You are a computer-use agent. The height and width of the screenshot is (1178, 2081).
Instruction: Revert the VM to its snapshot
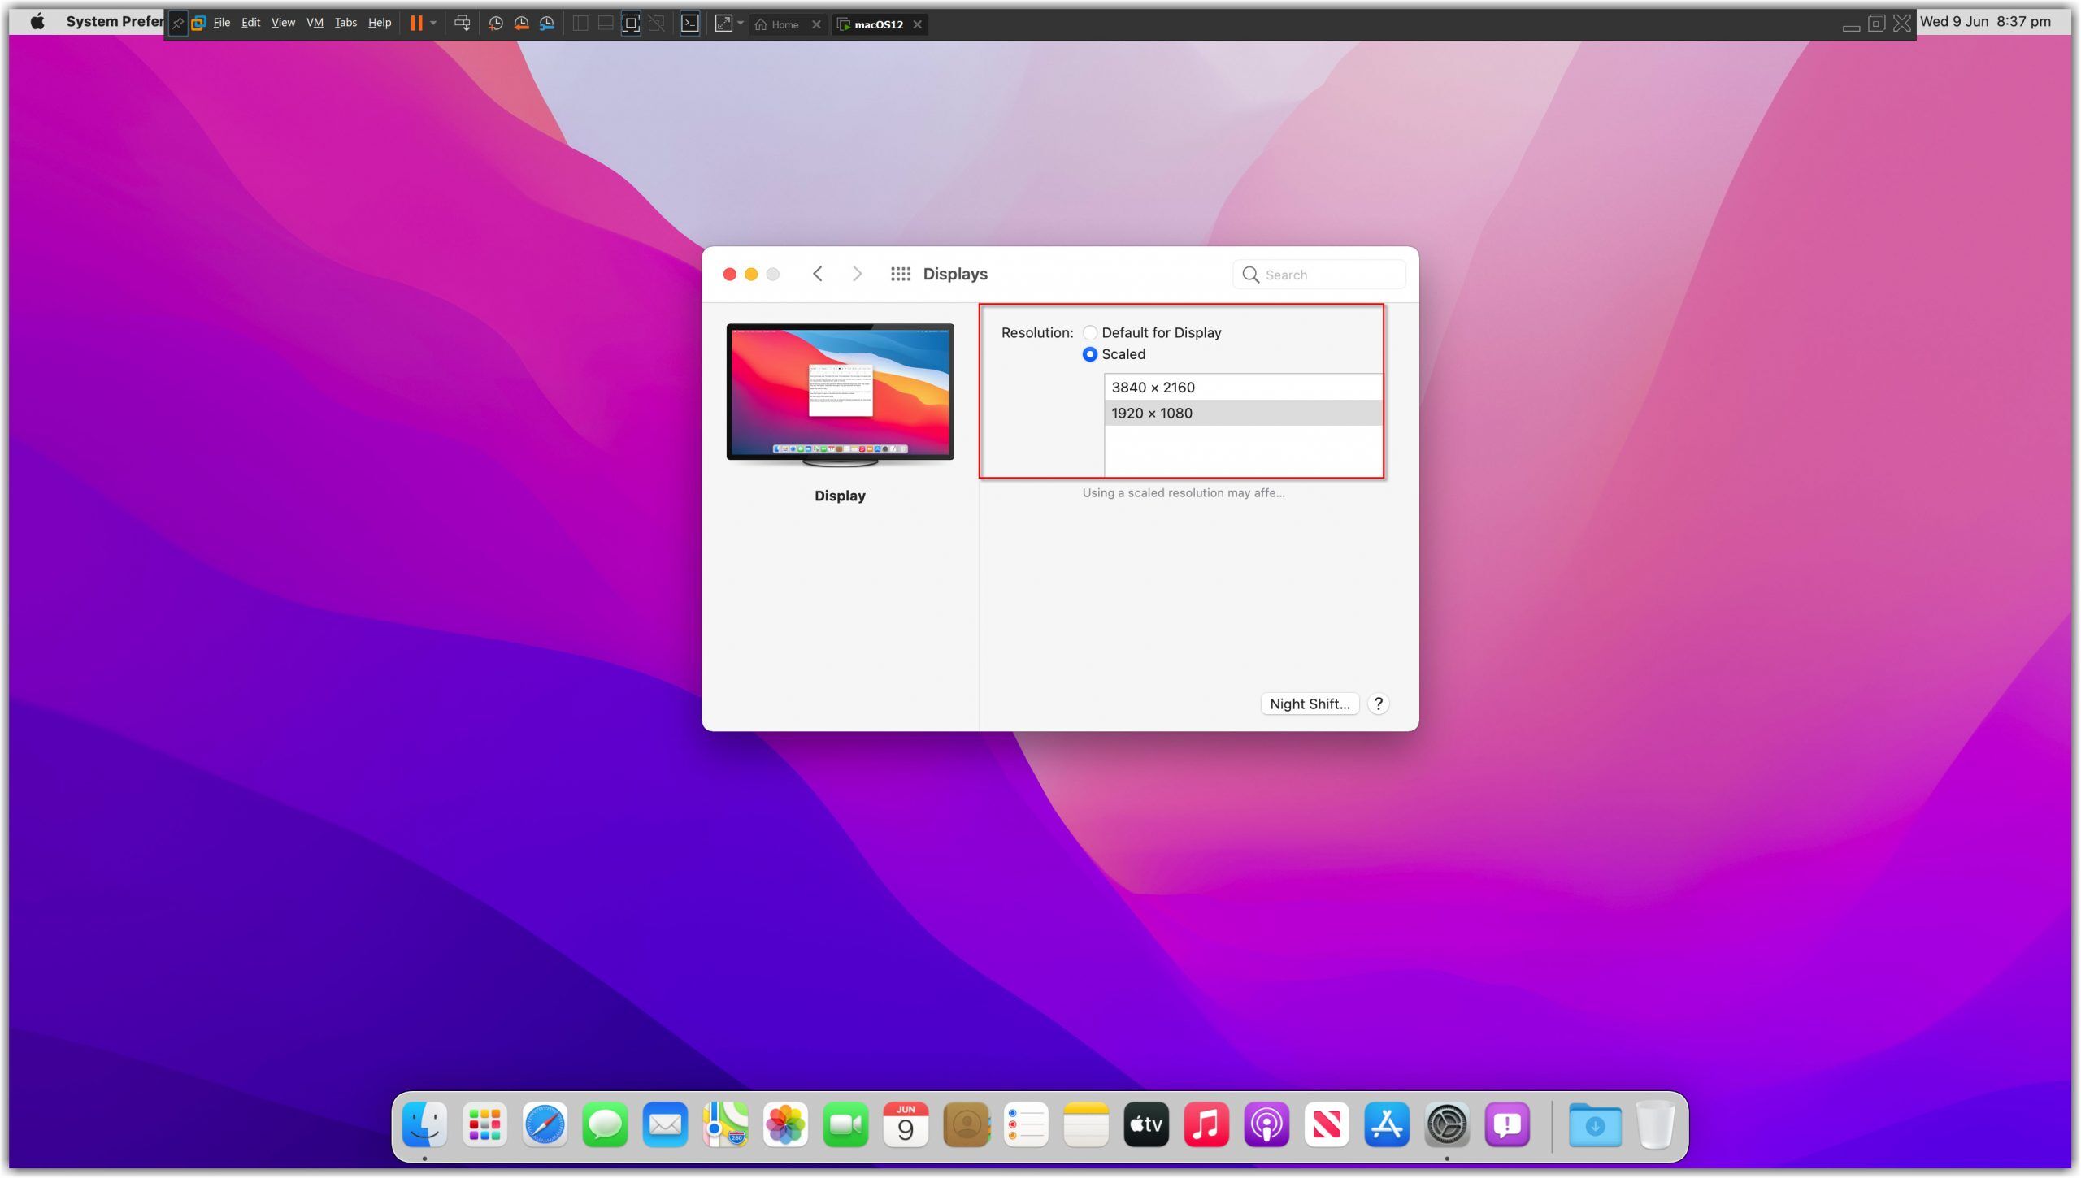point(520,23)
